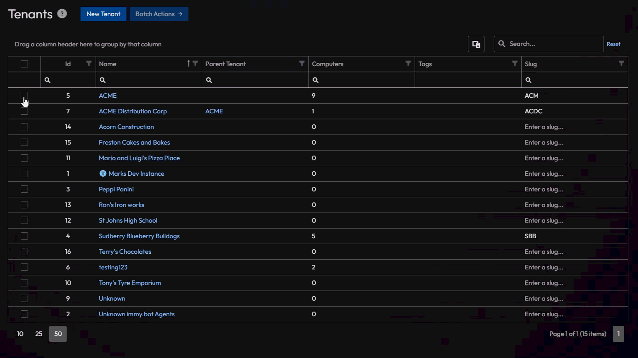This screenshot has height=358, width=638.
Task: Open Tony's Tyre Emporium tenant
Action: click(x=130, y=283)
